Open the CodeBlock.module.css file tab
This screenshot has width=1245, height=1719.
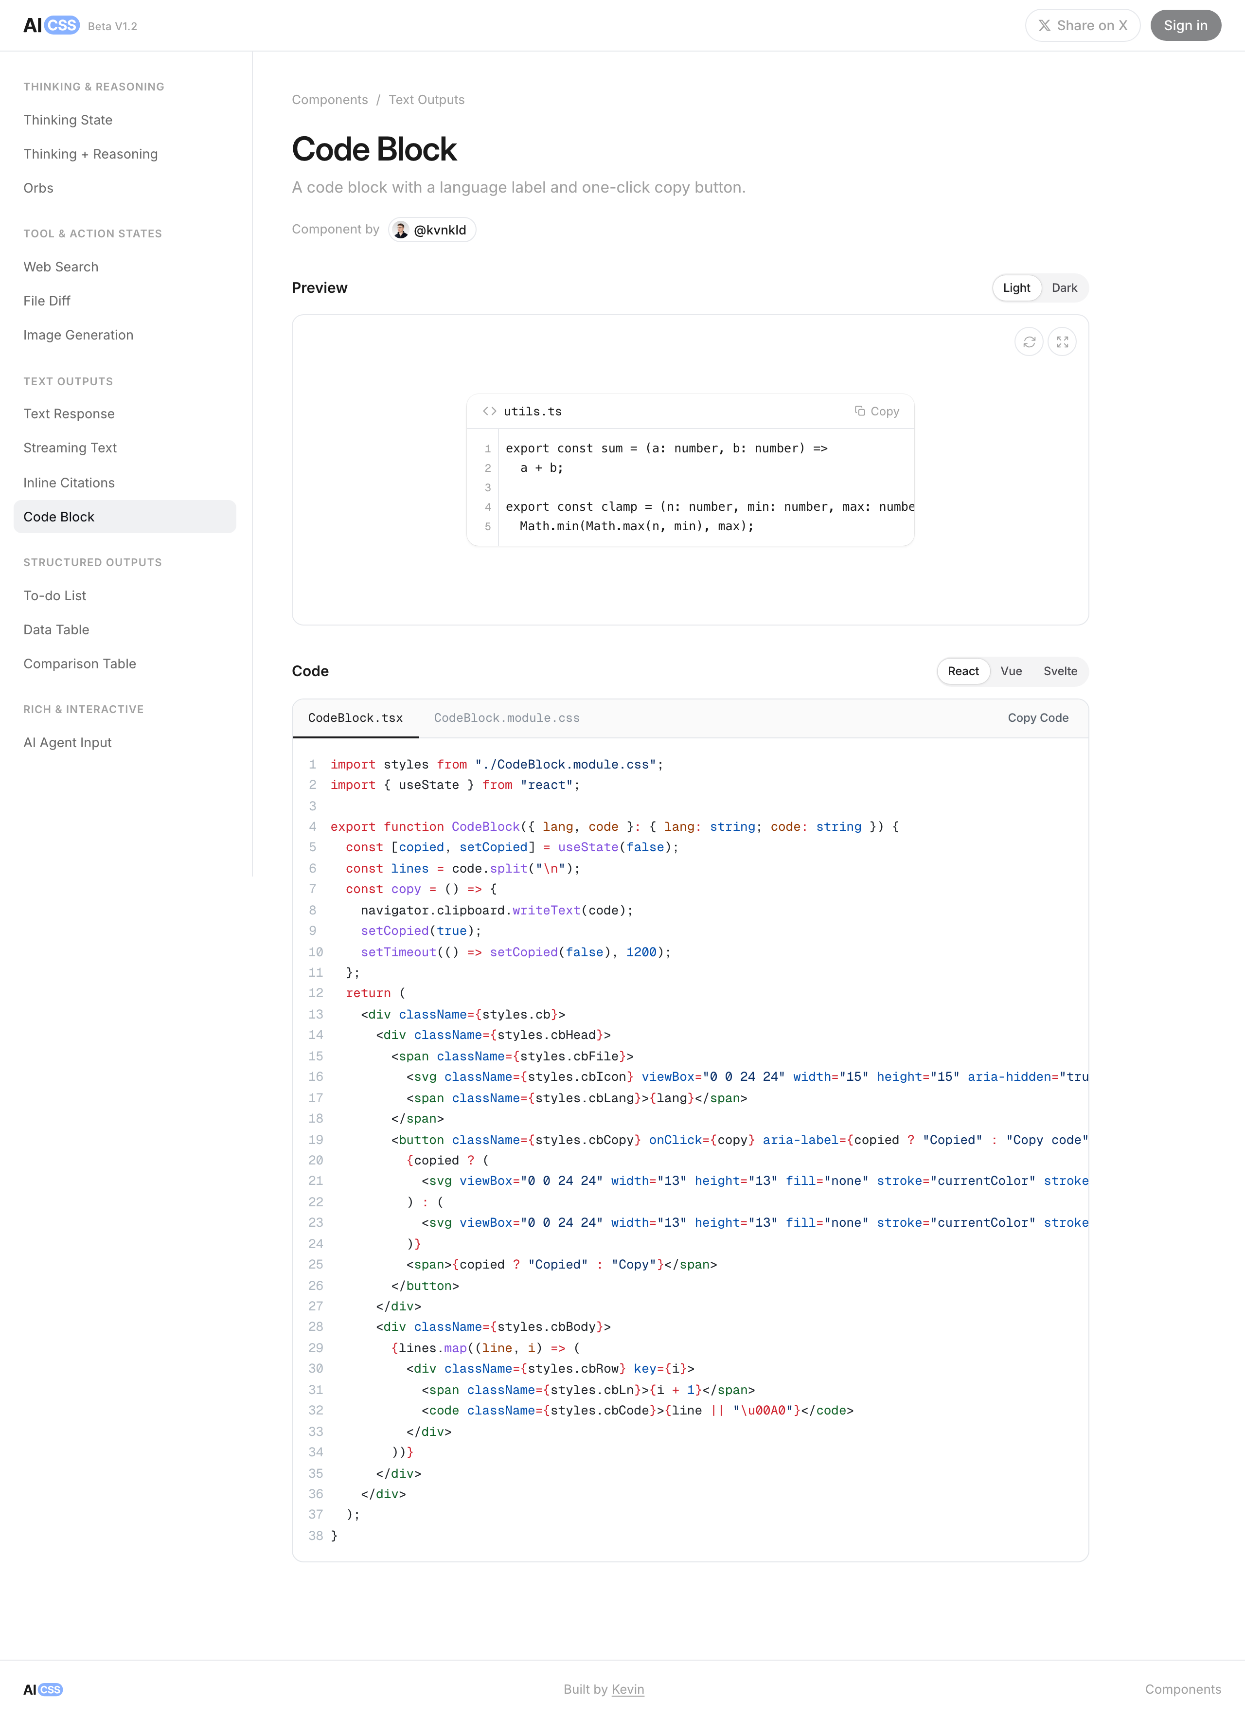[x=507, y=718]
